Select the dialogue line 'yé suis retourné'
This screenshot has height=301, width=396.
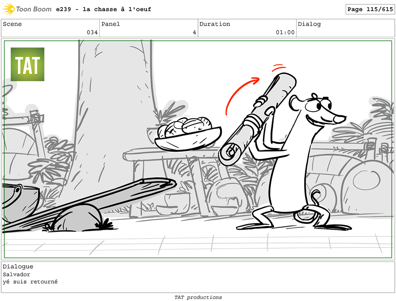[x=30, y=282]
